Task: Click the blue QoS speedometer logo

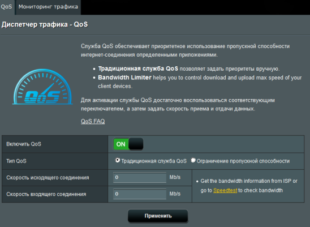Action: click(42, 87)
